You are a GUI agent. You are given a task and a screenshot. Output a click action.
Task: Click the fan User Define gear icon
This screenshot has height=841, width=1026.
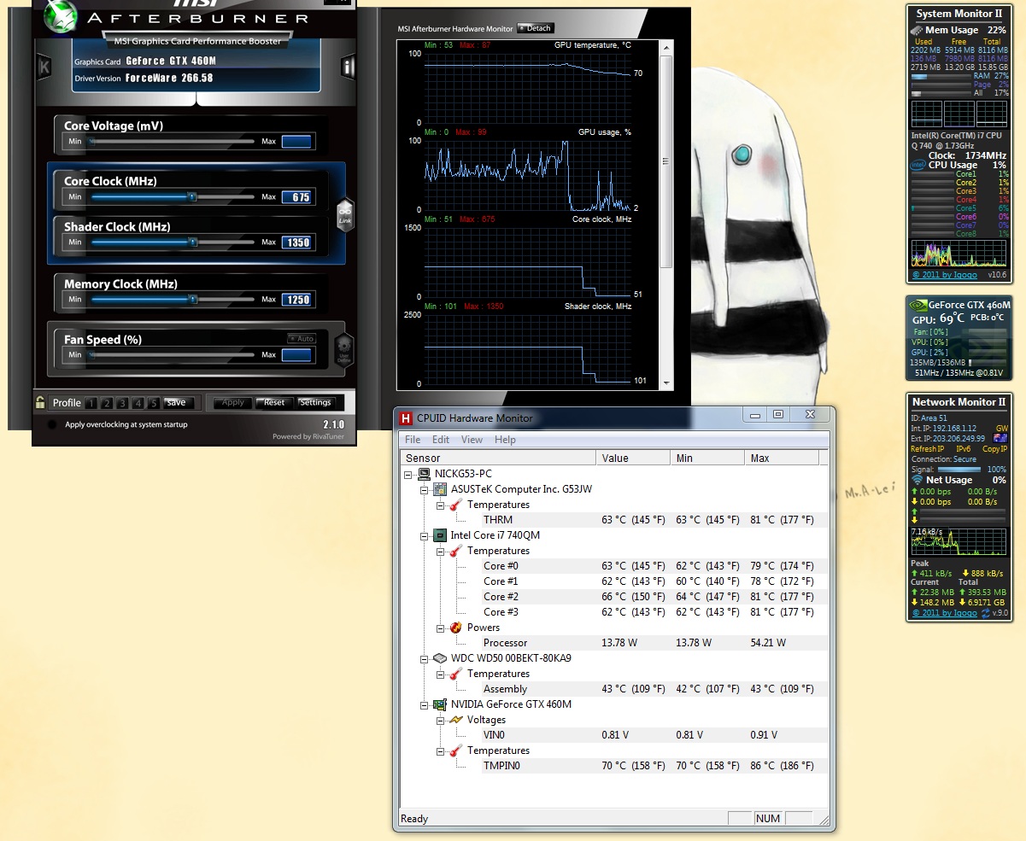pos(343,350)
